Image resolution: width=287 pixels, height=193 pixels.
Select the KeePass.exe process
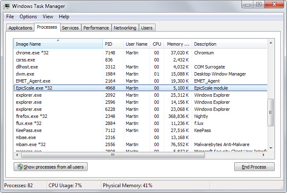pyautogui.click(x=141, y=130)
